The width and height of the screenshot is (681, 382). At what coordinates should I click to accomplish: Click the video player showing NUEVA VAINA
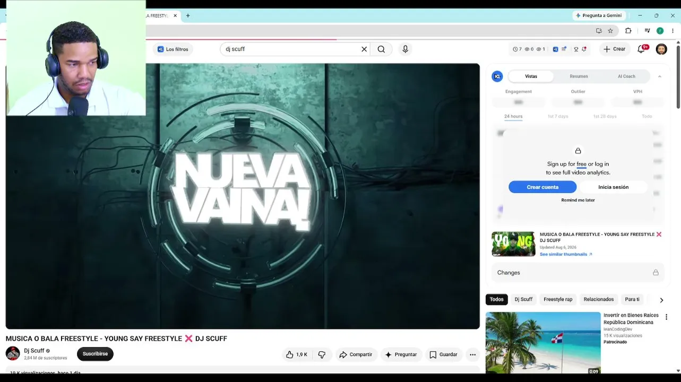243,196
